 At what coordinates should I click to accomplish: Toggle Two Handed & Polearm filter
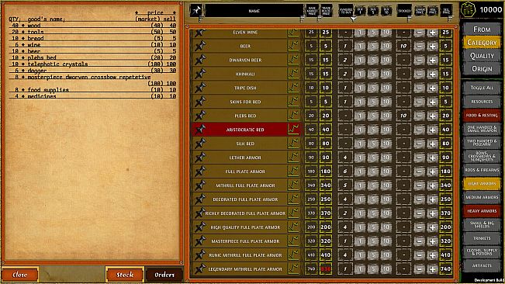tap(482, 143)
